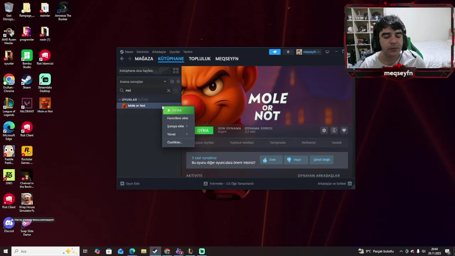Select League of Legends desktop icon
Viewport: 455px width, 256px height.
point(9,107)
